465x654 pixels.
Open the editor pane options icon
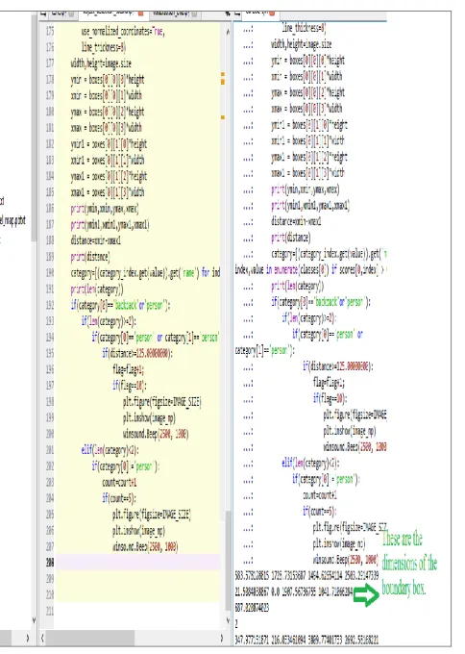pyautogui.click(x=228, y=13)
